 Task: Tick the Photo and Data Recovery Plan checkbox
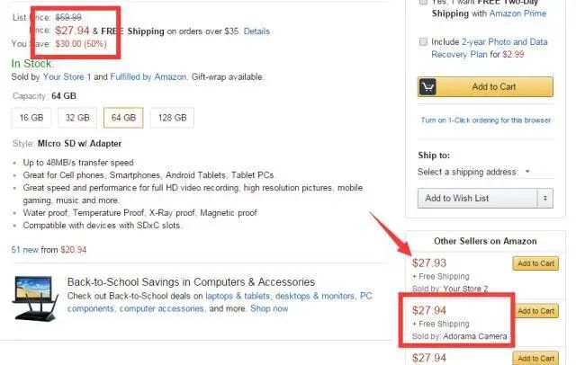[424, 42]
